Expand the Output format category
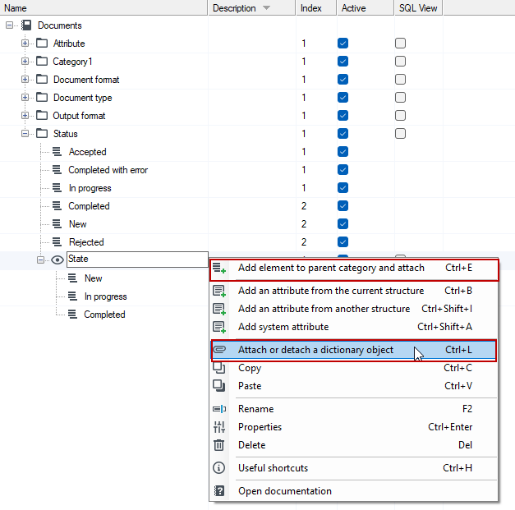Viewport: 515px width, 510px height. [x=25, y=115]
